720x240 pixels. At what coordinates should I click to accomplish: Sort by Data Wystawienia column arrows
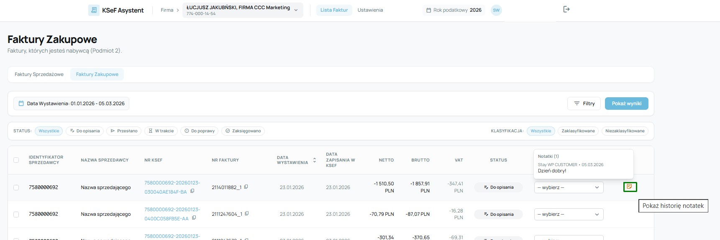(315, 160)
